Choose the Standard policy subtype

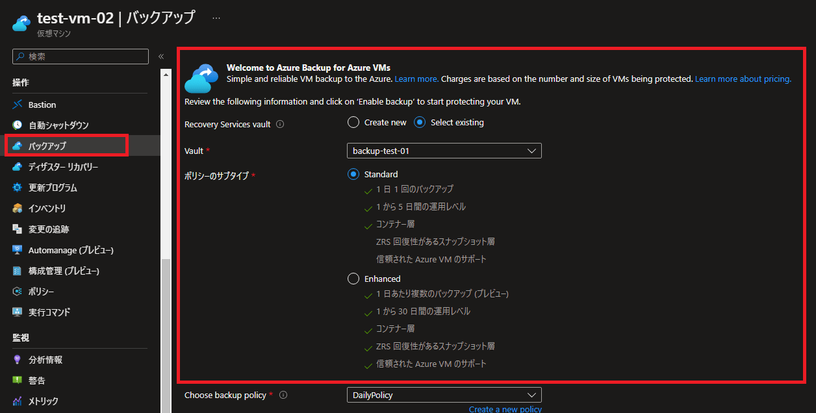pos(353,174)
